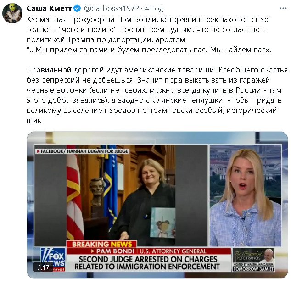Play the embedded Fox News video

tap(157, 205)
